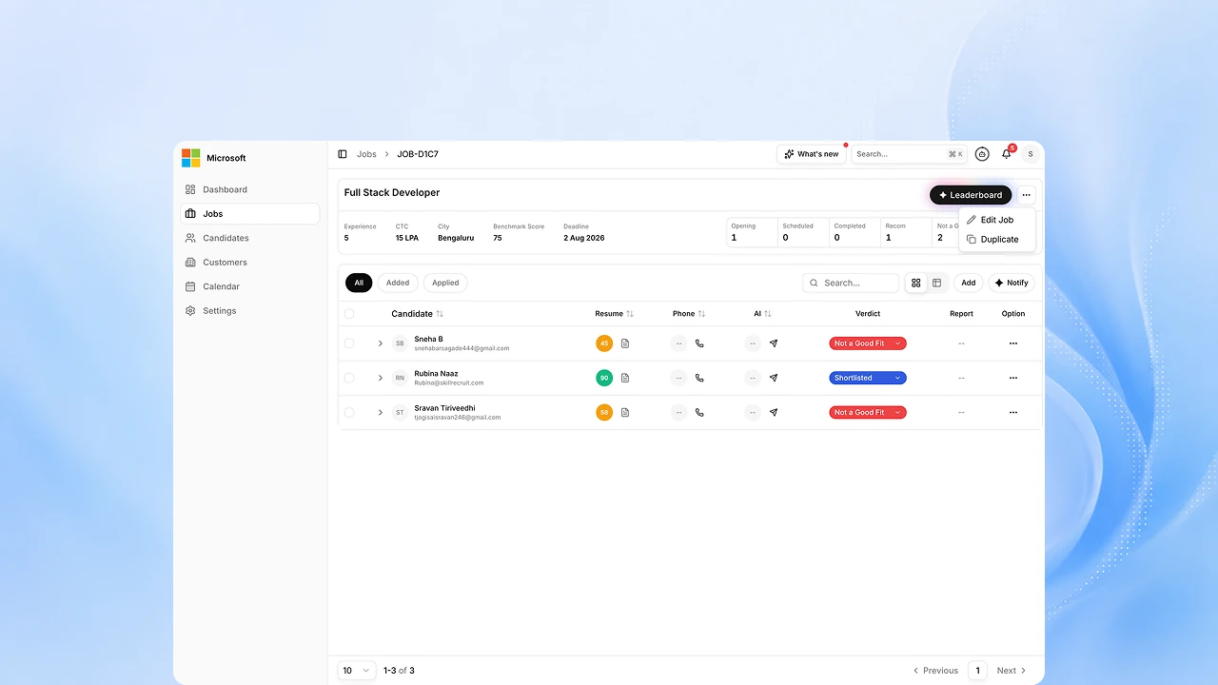Start phone call for Sneha B
This screenshot has width=1218, height=685.
(x=699, y=343)
